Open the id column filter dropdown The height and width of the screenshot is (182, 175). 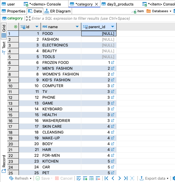[37, 27]
